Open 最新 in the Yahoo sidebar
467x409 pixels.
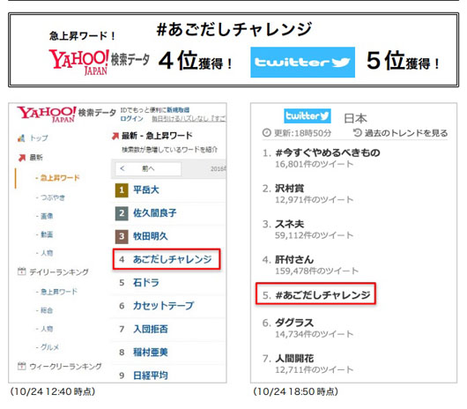pyautogui.click(x=36, y=157)
